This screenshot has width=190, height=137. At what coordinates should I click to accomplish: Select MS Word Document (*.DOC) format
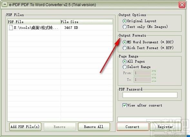click(x=148, y=42)
